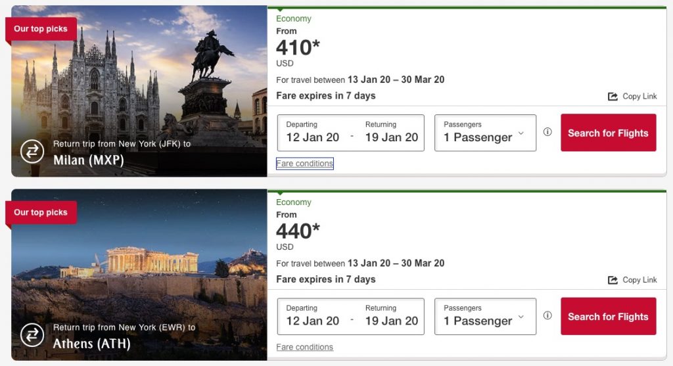Image resolution: width=673 pixels, height=366 pixels.
Task: Open Fare conditions link for Athens
Action: coord(305,347)
